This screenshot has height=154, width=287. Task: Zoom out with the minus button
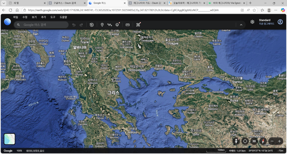click(x=272, y=141)
